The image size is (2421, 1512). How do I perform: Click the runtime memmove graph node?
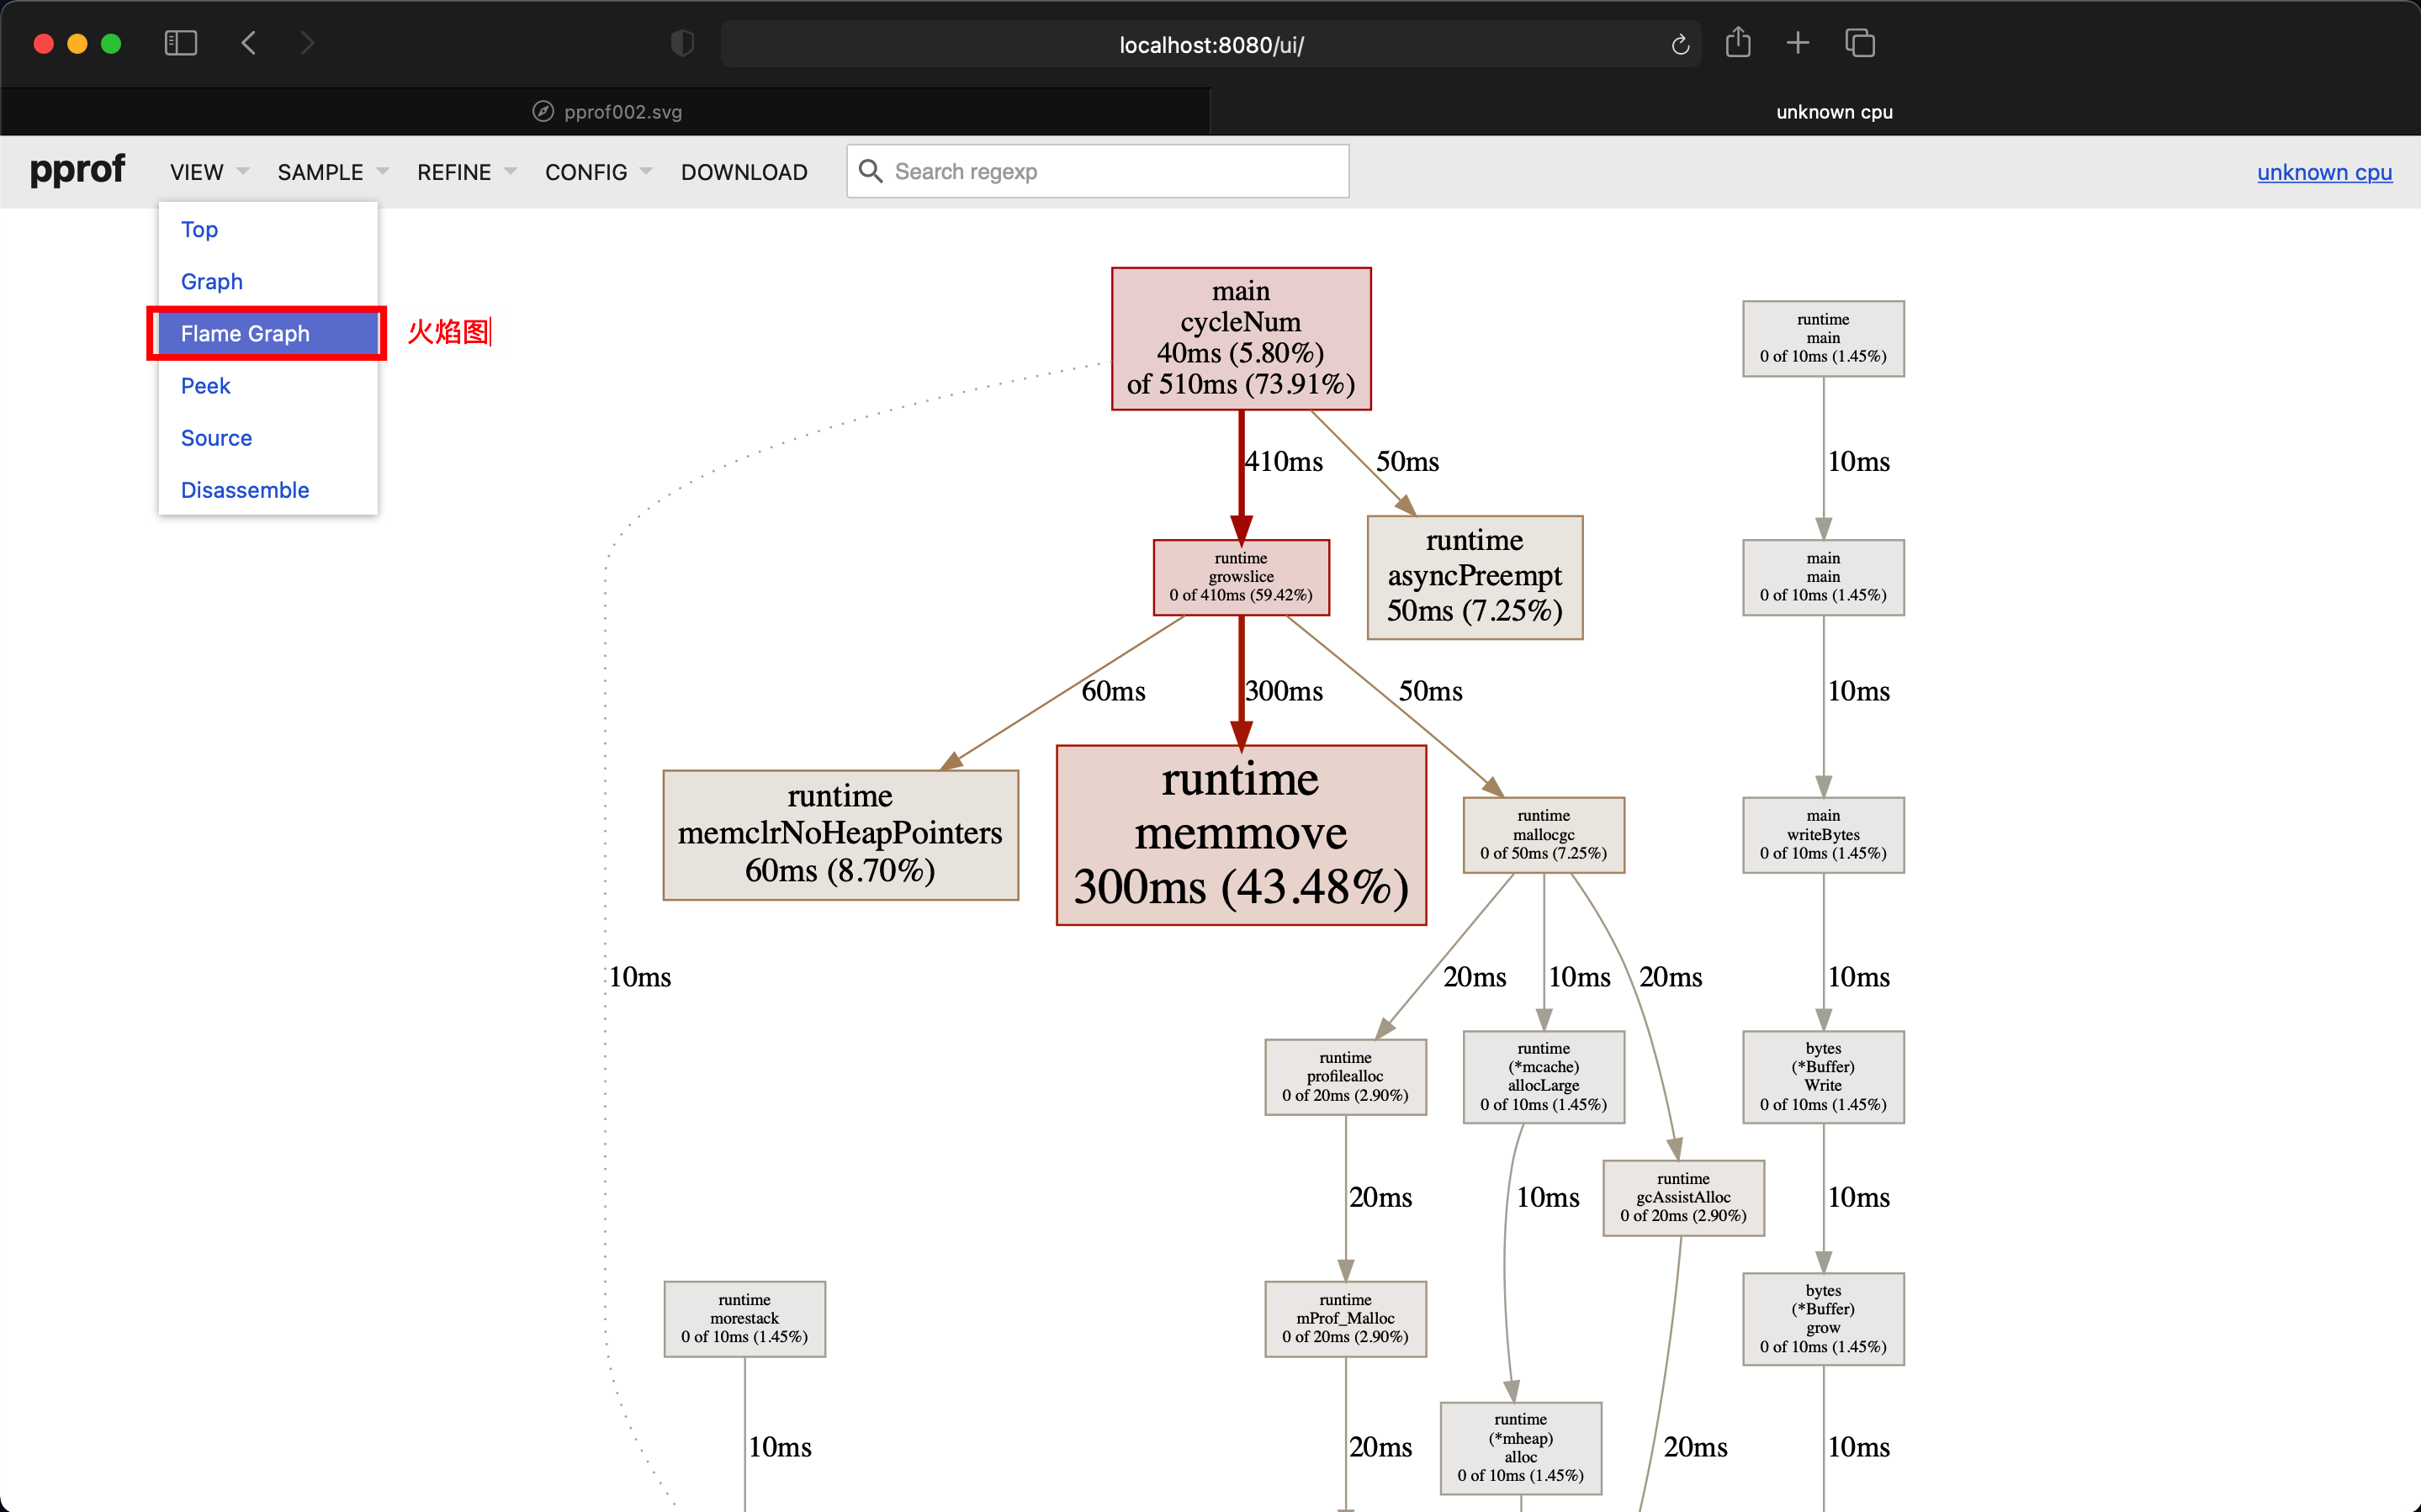(1240, 834)
